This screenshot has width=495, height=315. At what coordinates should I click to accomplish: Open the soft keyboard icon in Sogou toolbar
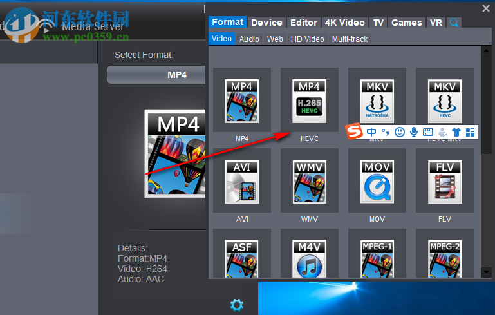pos(428,132)
